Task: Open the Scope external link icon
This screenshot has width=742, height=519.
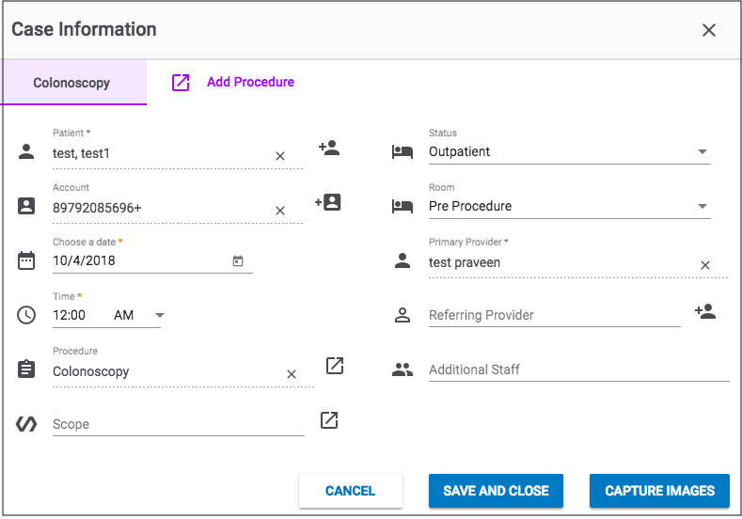Action: click(x=329, y=420)
